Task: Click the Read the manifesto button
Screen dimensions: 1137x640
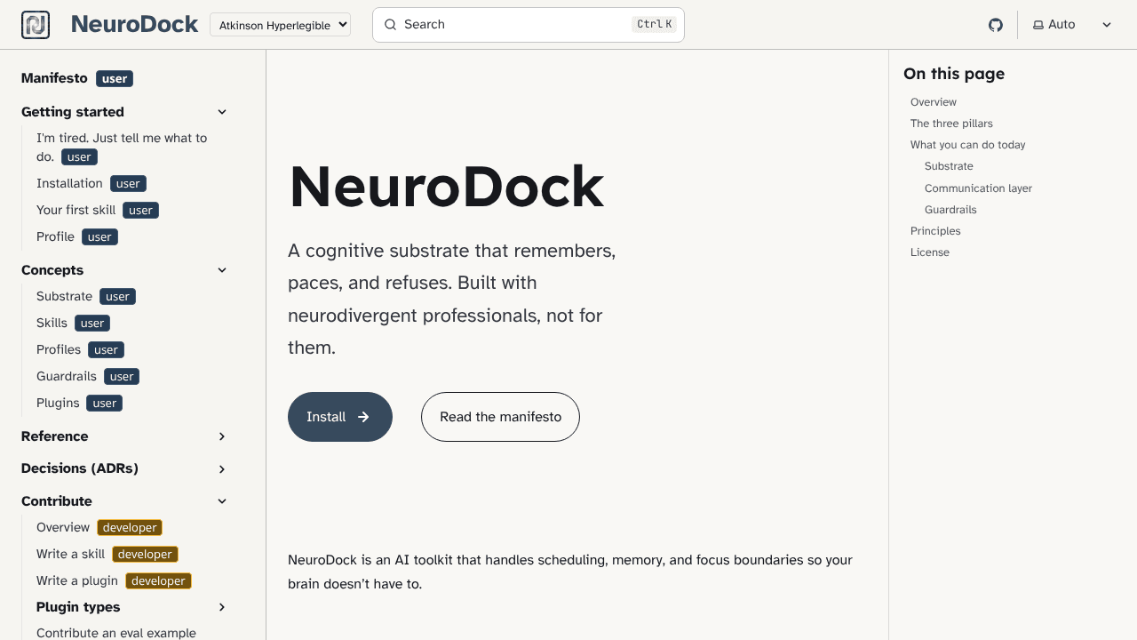Action: (x=500, y=417)
